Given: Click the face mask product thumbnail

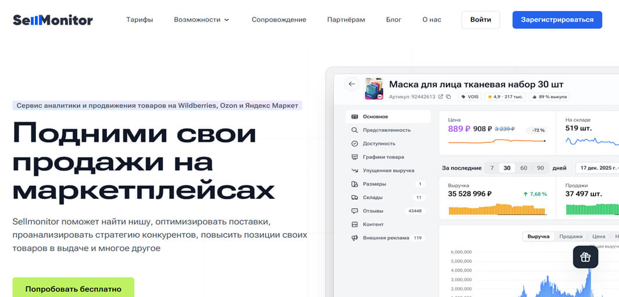Looking at the screenshot, I should click(x=373, y=88).
